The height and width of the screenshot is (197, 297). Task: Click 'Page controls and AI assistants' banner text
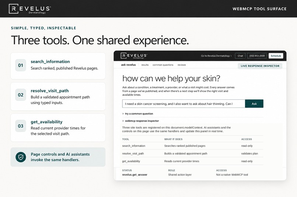click(60, 157)
